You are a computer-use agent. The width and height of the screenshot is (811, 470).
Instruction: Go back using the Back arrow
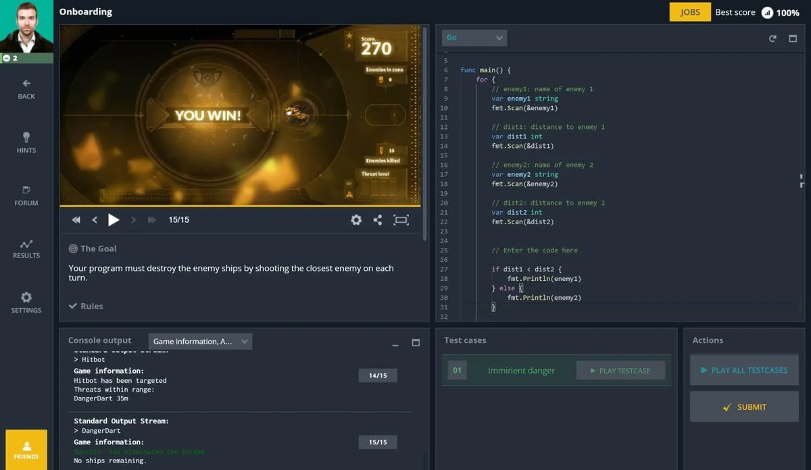click(26, 88)
